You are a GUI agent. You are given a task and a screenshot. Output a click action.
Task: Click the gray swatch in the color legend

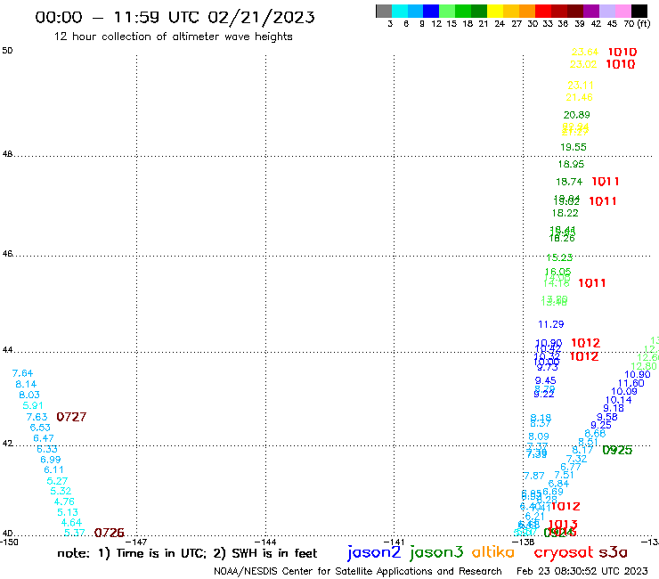[384, 11]
